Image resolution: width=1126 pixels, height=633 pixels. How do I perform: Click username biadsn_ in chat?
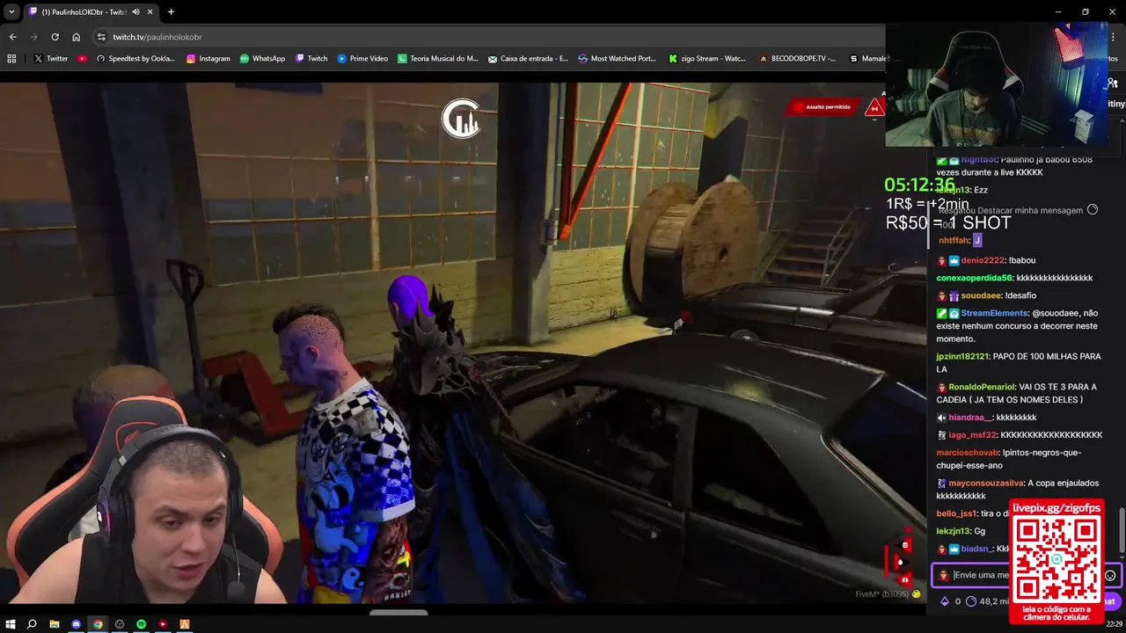coord(975,549)
